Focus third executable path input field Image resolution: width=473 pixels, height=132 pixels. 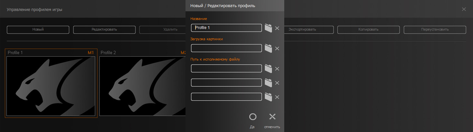(226, 97)
